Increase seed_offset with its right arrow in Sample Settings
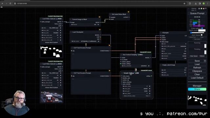 150,93
